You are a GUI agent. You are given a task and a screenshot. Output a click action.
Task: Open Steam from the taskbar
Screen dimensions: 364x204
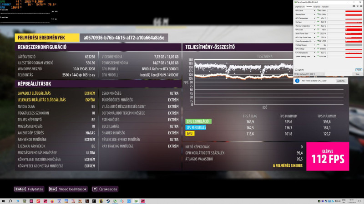[x=108, y=201]
